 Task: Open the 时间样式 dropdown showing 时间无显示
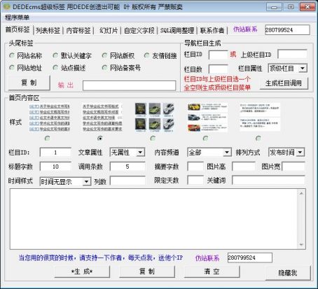click(x=65, y=181)
